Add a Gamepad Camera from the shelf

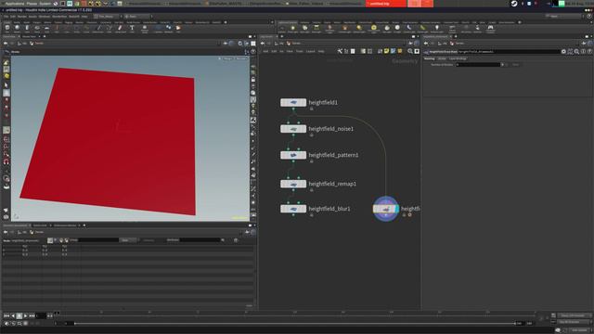click(x=491, y=29)
